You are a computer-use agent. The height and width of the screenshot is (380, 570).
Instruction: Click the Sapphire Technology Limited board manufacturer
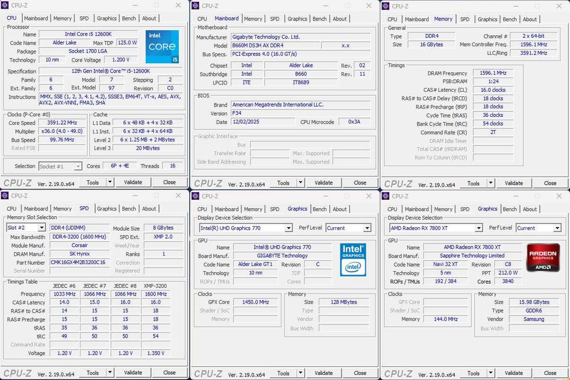[x=472, y=256]
